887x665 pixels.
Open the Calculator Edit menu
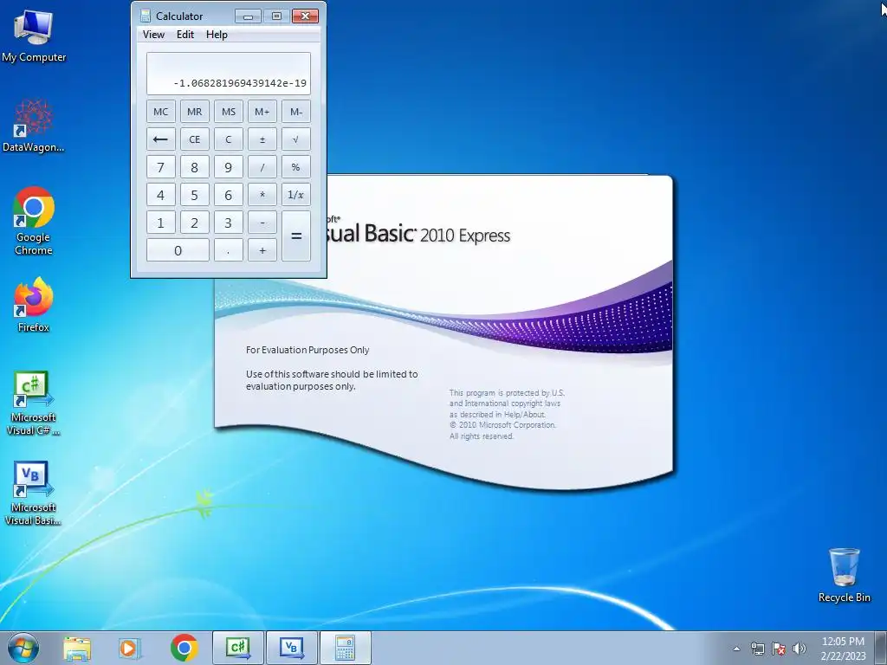tap(185, 35)
